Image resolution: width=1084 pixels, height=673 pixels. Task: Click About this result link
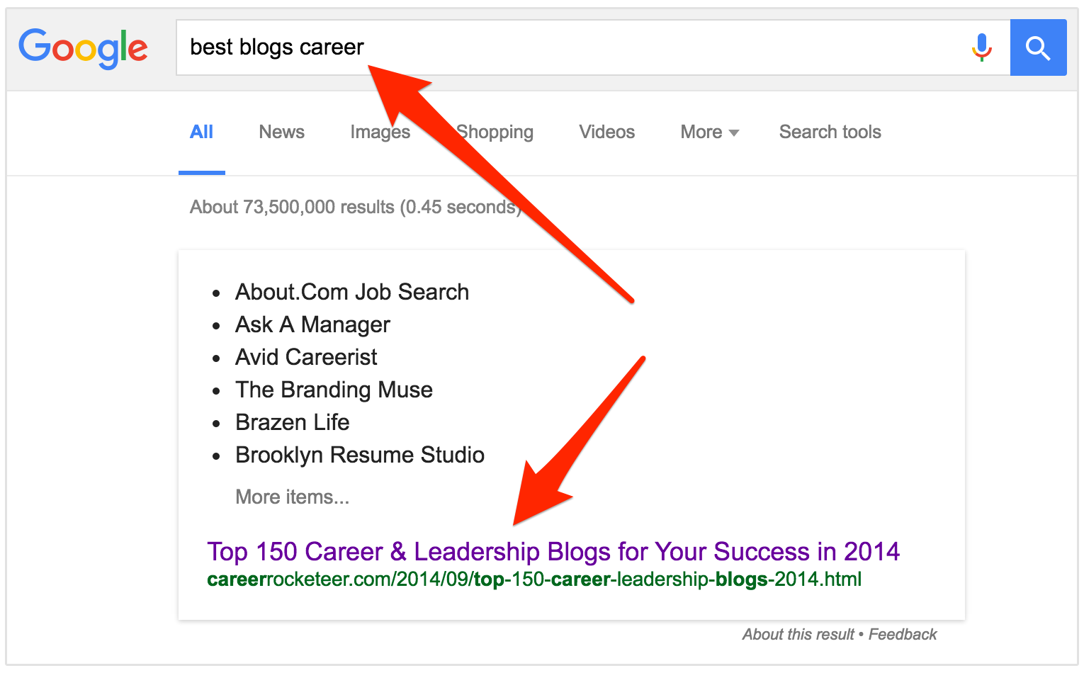tap(798, 635)
